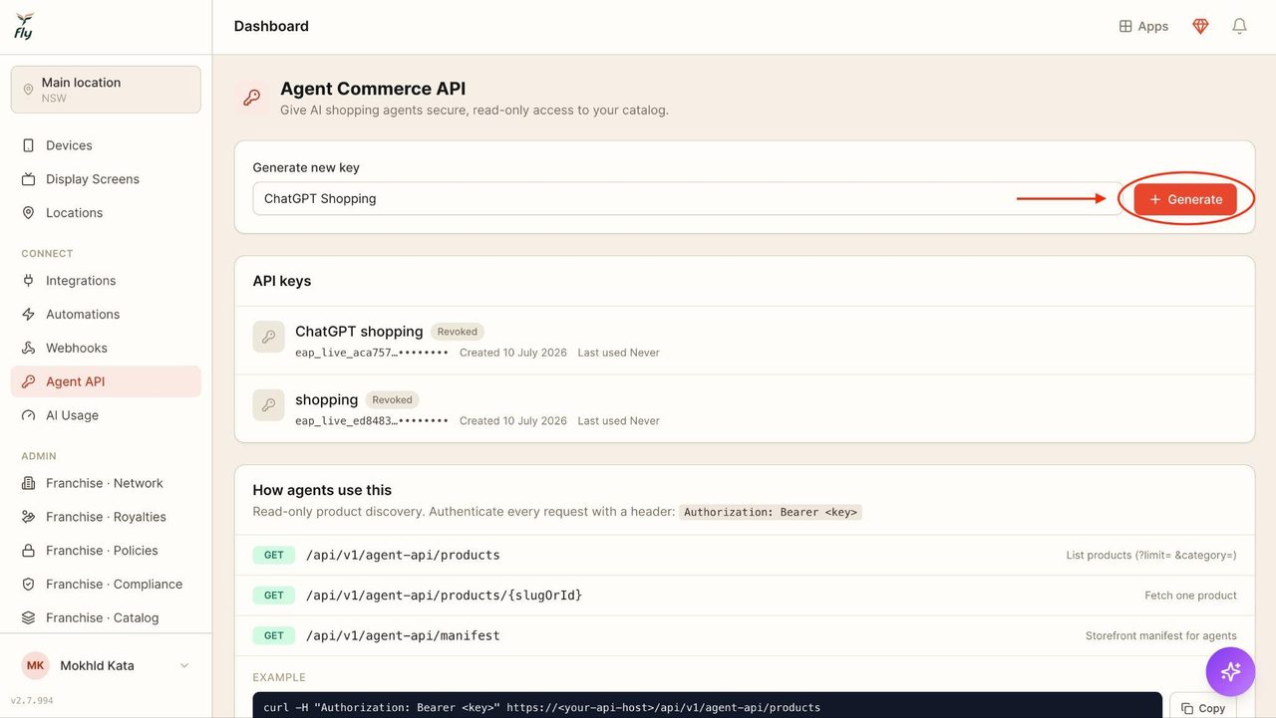The image size is (1276, 718).
Task: Click the red diamond icon in header
Action: pos(1200,27)
